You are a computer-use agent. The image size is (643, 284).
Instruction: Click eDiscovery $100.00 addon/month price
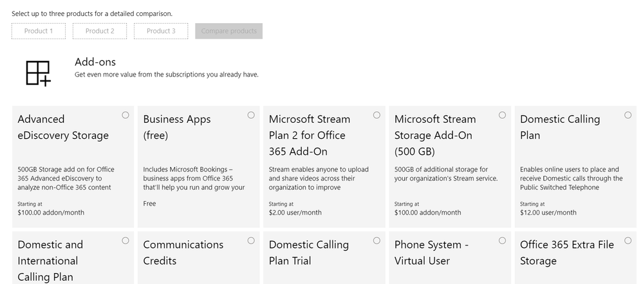click(x=51, y=213)
